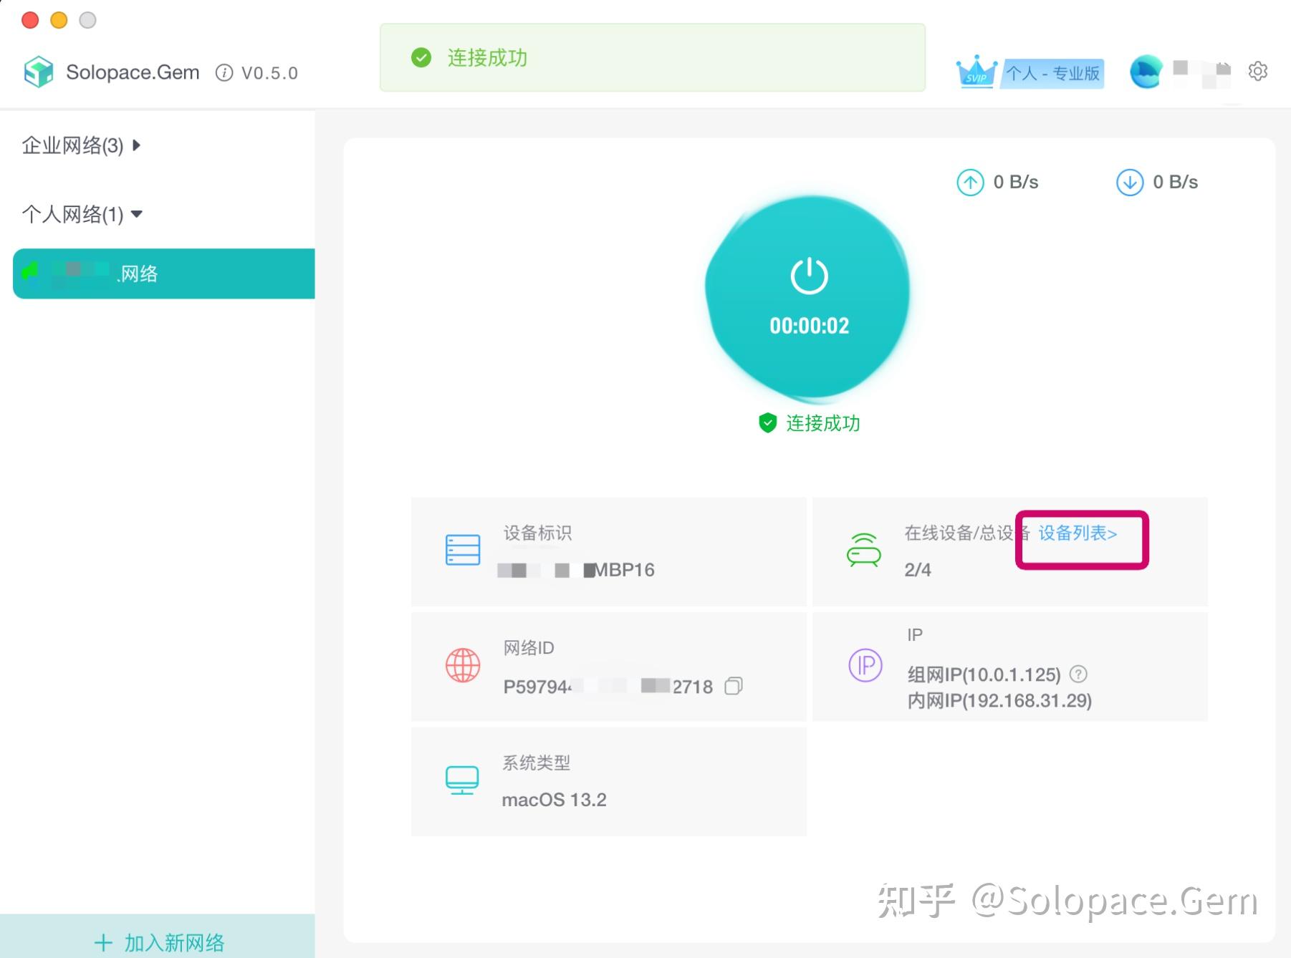Select the highlighted personal 网络 entry
This screenshot has height=958, width=1291.
pyautogui.click(x=164, y=274)
